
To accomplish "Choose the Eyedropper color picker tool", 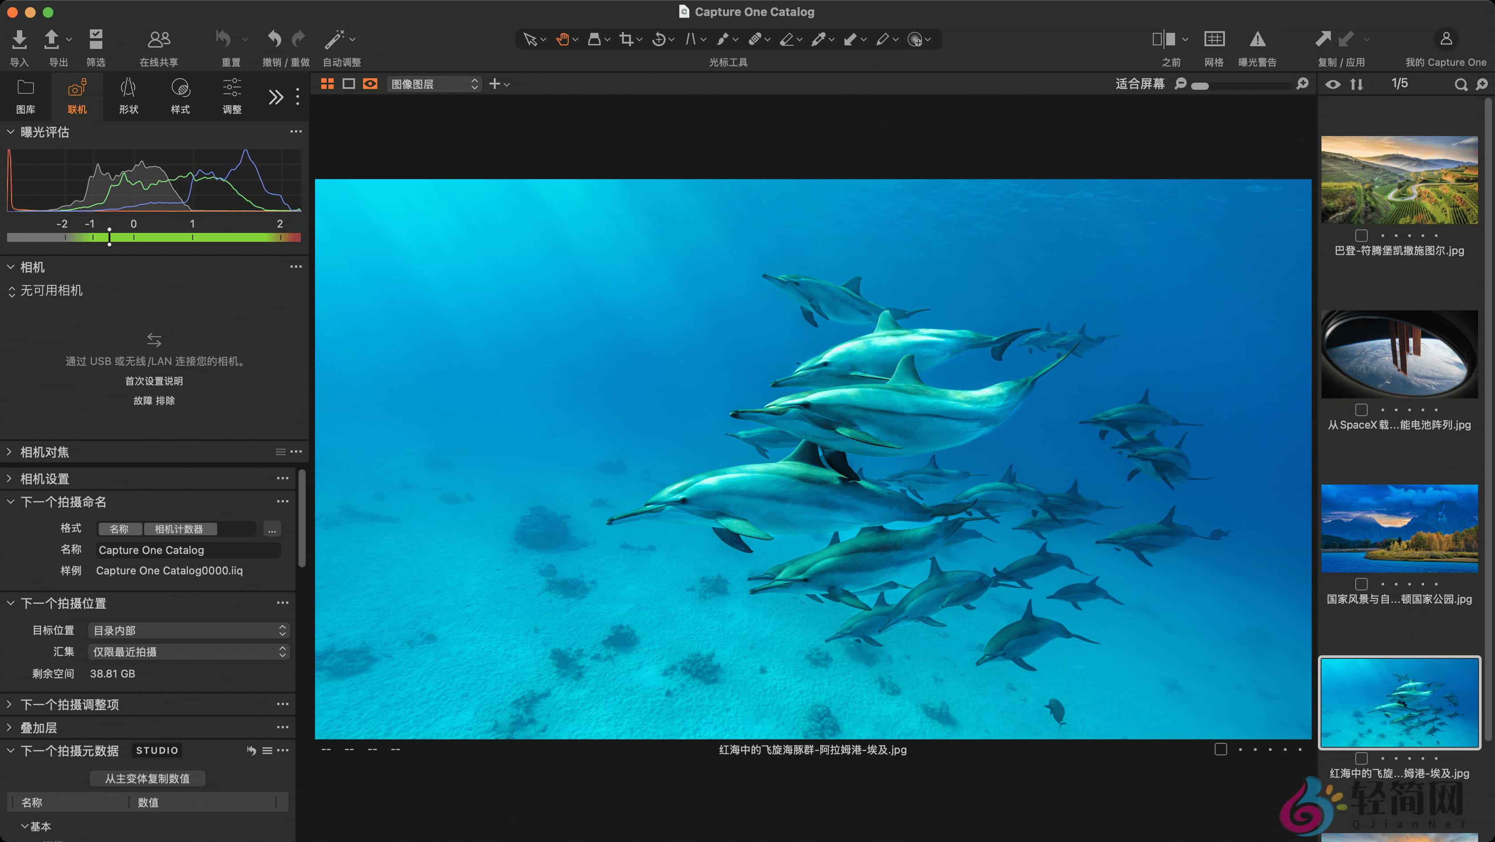I will point(820,40).
